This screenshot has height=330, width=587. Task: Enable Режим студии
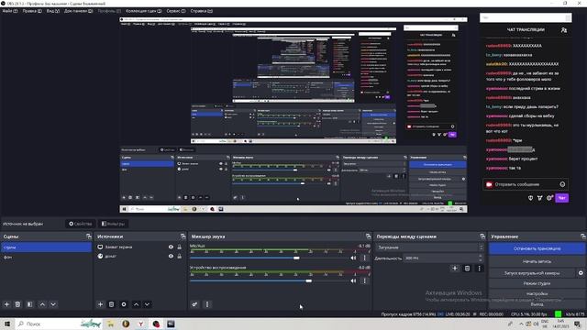pos(537,283)
